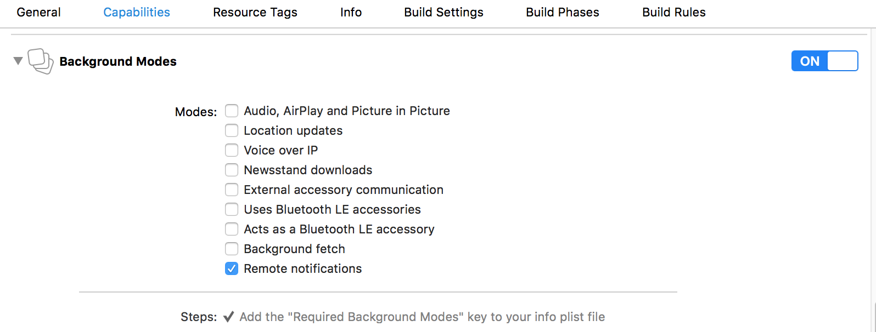
Task: Tick the Newsstand downloads checkbox
Action: coord(232,170)
